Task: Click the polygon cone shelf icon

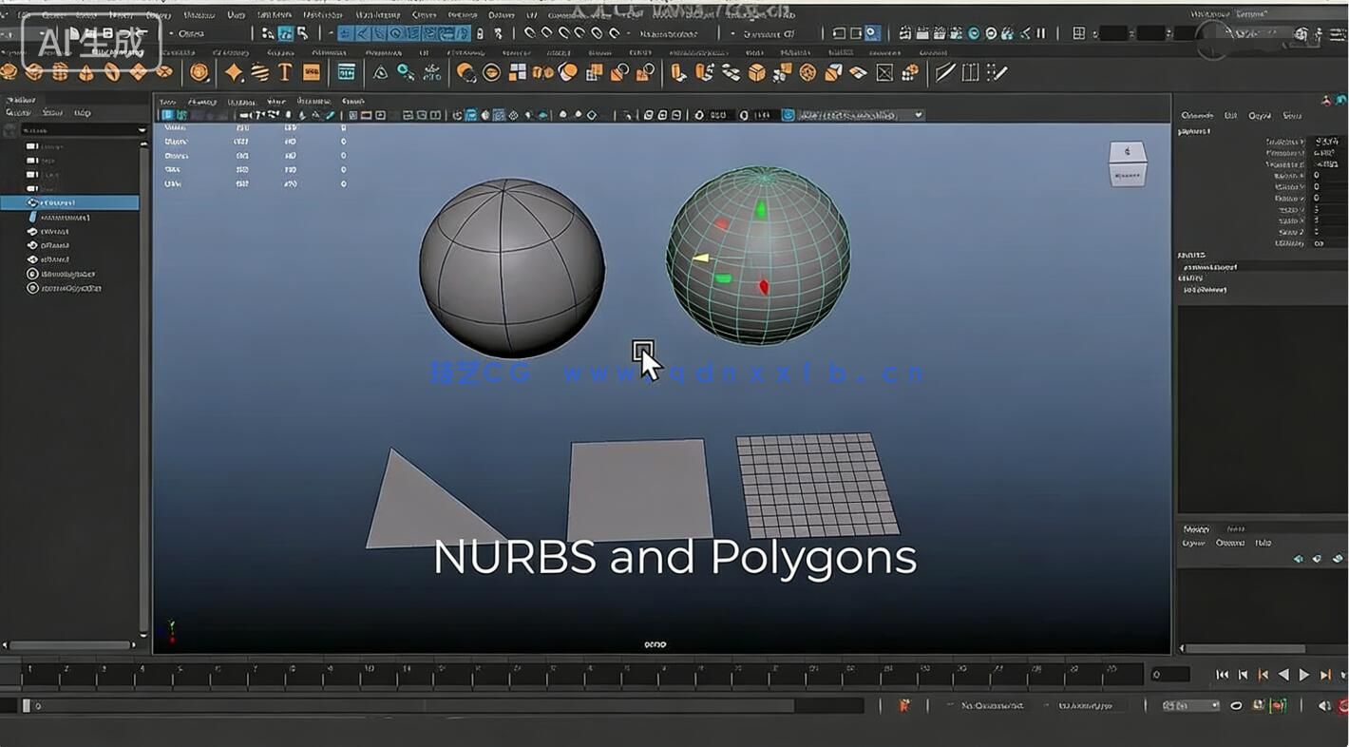Action: tap(85, 72)
